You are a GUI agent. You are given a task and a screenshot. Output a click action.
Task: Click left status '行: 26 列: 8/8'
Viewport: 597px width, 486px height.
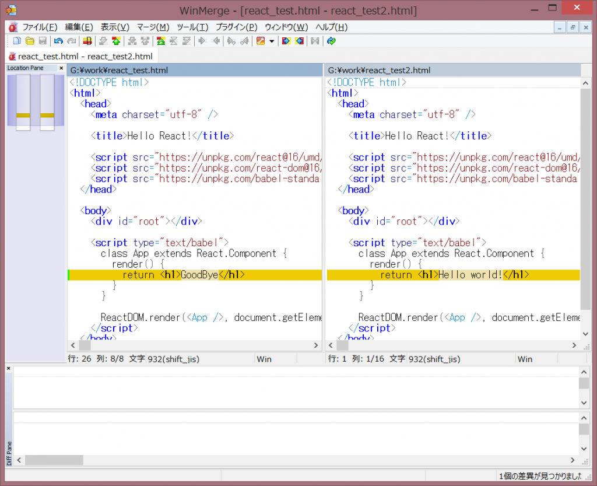96,359
